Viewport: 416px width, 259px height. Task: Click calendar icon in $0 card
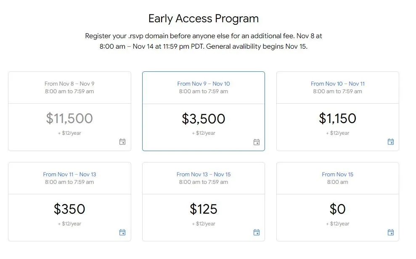click(x=391, y=232)
